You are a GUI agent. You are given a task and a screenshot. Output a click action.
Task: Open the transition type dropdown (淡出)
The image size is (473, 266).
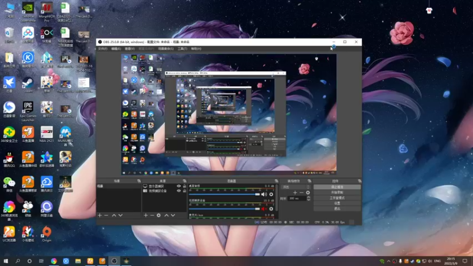(296, 187)
